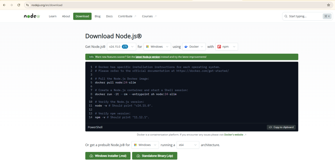
Task: Reload the page with the refresh icon
Action: click(19, 5)
